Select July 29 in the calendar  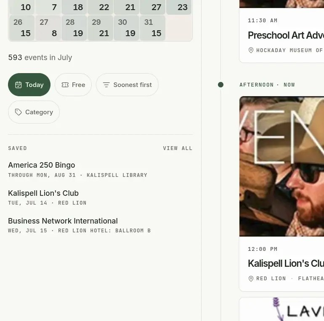[x=101, y=28]
